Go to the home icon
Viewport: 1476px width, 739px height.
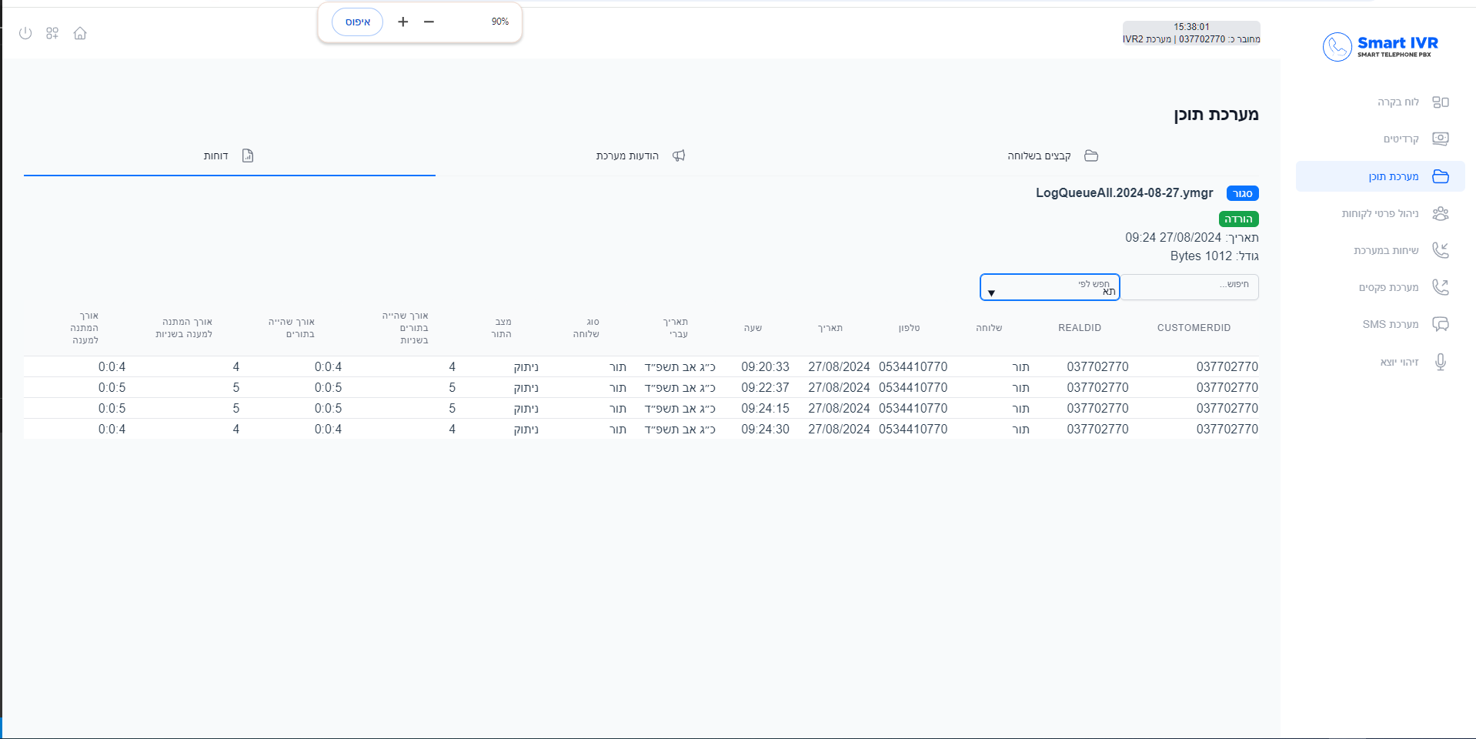click(80, 33)
